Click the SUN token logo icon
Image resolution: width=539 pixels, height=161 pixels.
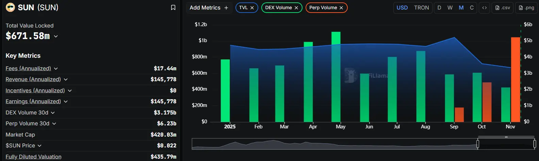coord(10,7)
